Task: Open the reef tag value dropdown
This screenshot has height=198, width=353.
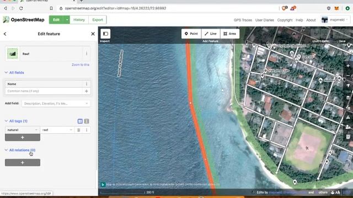Action: point(71,130)
